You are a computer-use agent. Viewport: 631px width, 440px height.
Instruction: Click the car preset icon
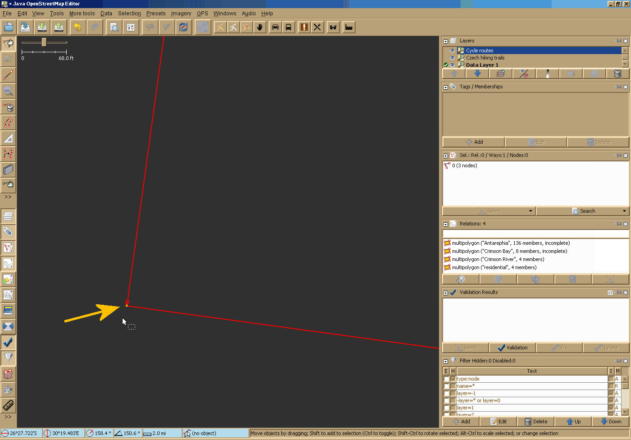click(275, 27)
